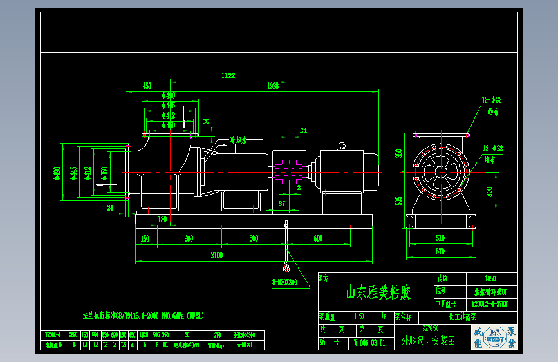Select the W 006 03 01 drawing number
Screen dimensions: 558x362
(369, 343)
